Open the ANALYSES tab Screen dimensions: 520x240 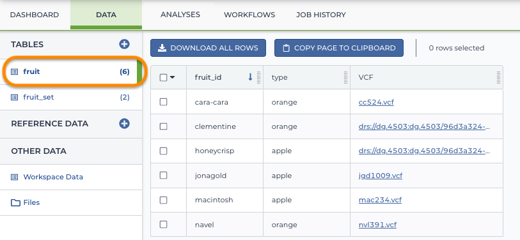tap(180, 15)
